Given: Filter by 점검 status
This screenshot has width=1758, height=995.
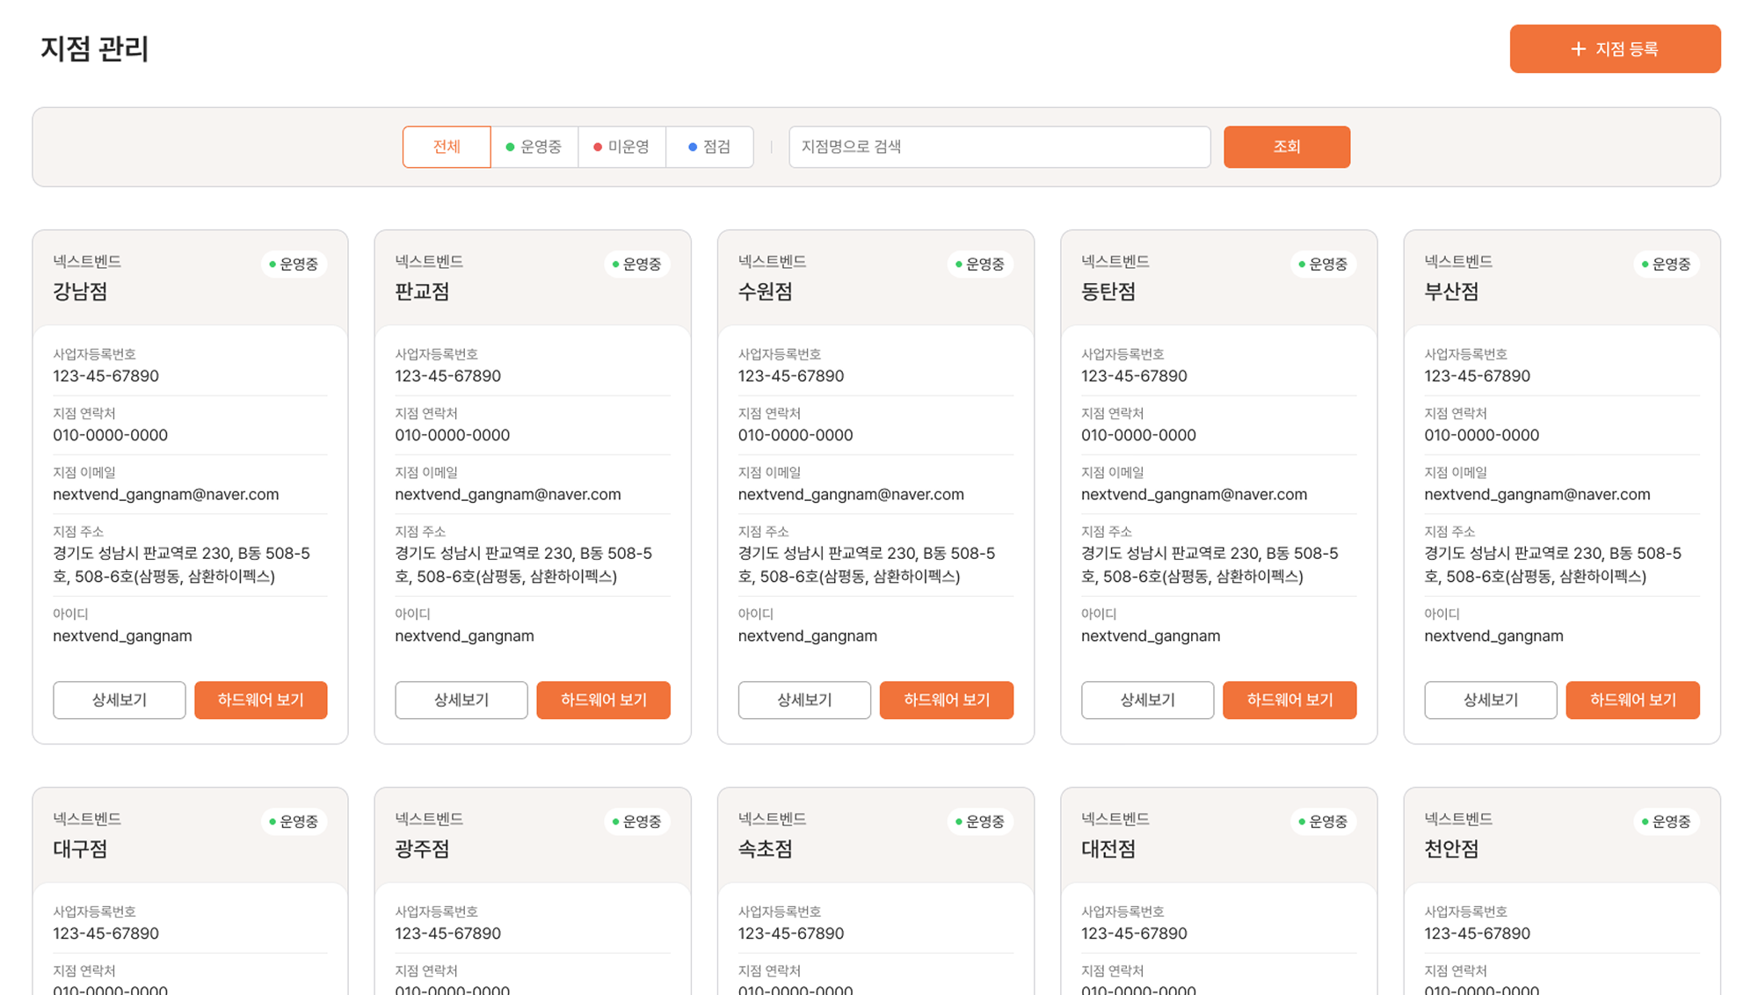Looking at the screenshot, I should (x=709, y=147).
